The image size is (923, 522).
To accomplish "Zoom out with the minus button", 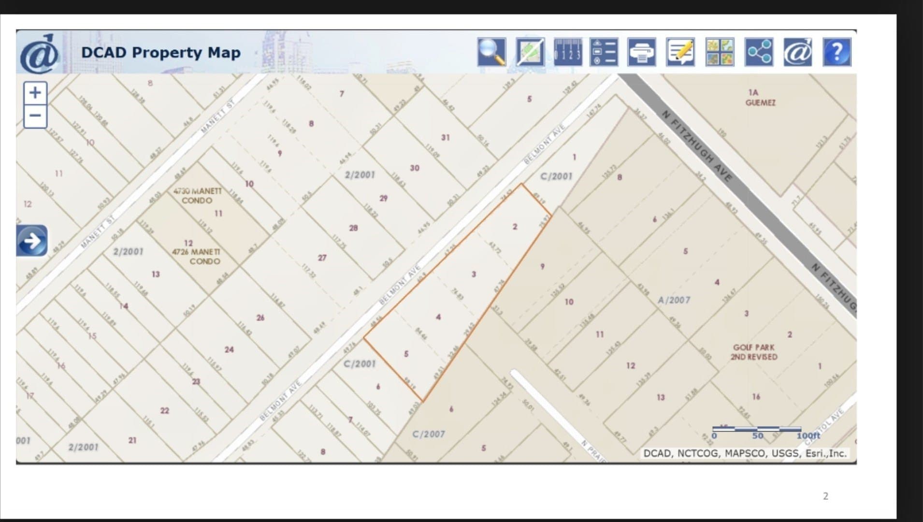I will click(x=35, y=116).
